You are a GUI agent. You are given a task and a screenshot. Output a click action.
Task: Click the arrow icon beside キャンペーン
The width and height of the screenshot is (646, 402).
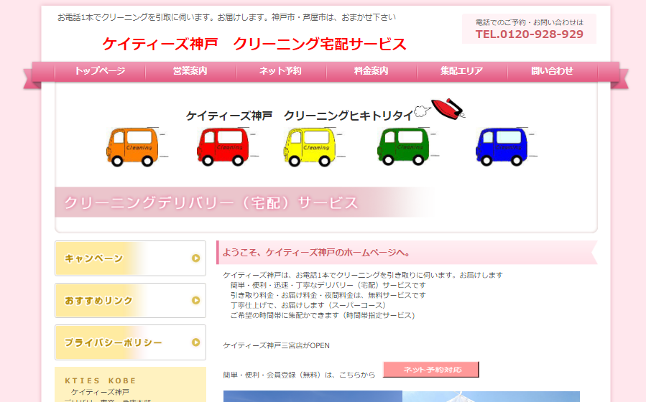tap(195, 258)
